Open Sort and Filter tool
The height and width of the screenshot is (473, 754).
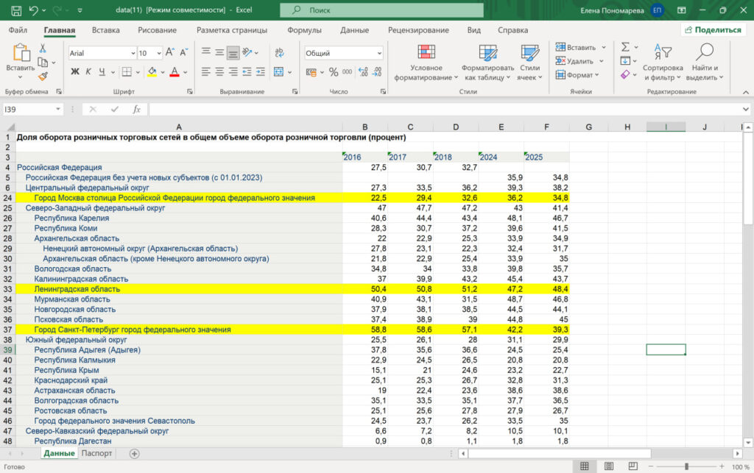663,63
